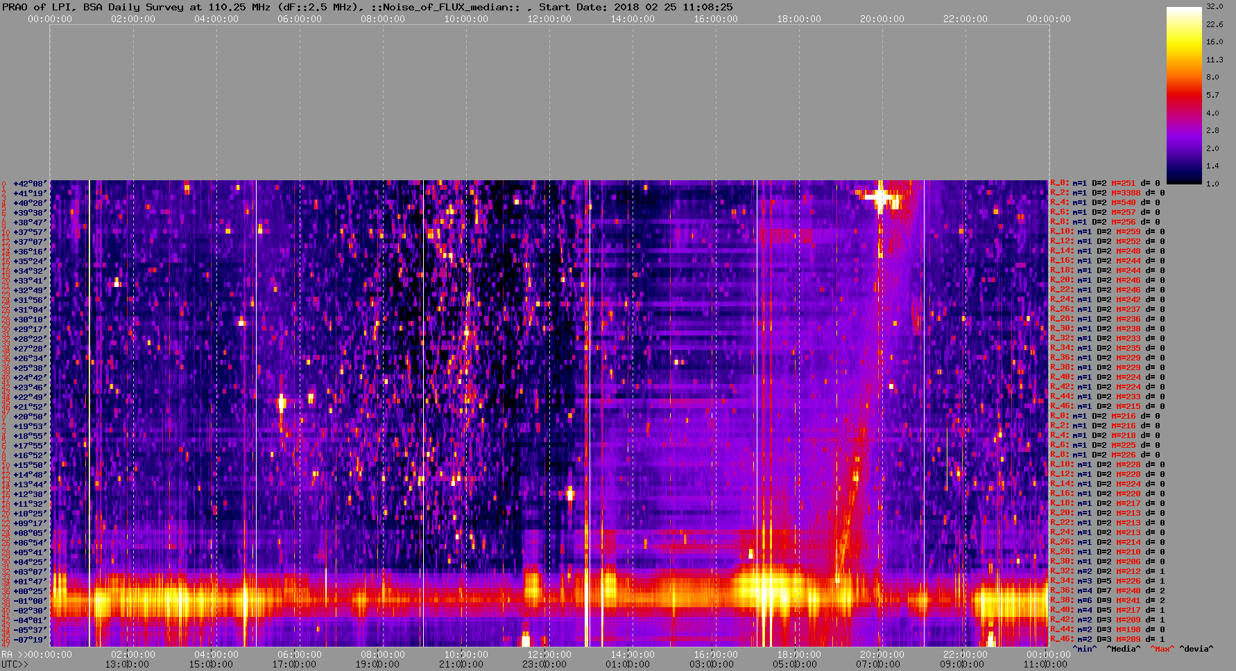Click the UTC label 13:00:00

[x=127, y=665]
